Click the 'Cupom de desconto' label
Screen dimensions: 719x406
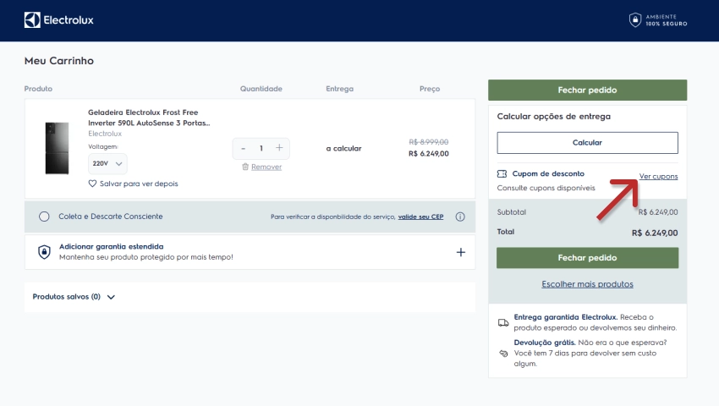click(548, 174)
